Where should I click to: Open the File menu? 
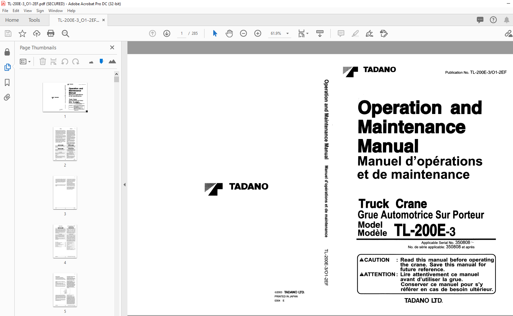5,11
